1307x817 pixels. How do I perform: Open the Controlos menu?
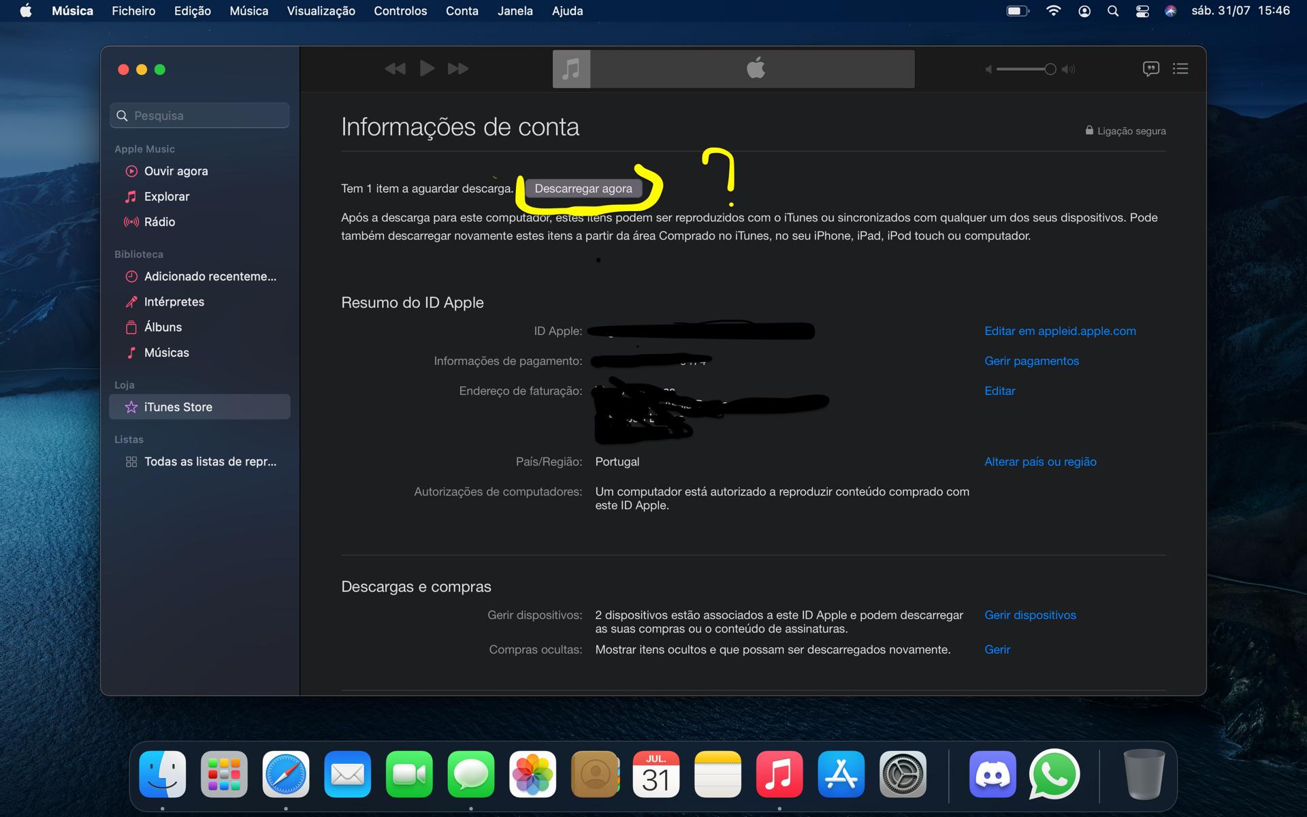[400, 11]
